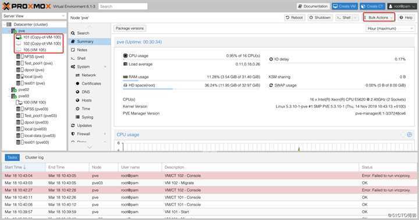Click the Help button
Viewport: 419px width, 220px height.
[x=406, y=17]
